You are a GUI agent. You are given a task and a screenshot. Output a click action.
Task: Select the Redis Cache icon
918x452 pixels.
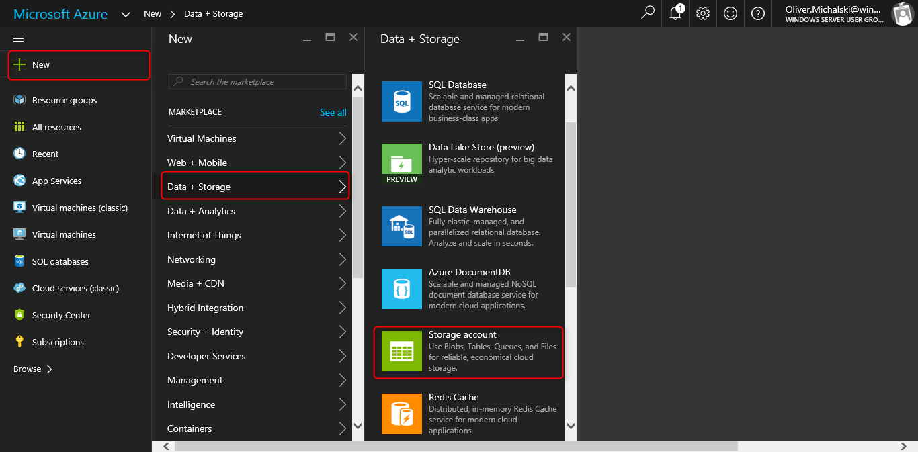(x=402, y=414)
